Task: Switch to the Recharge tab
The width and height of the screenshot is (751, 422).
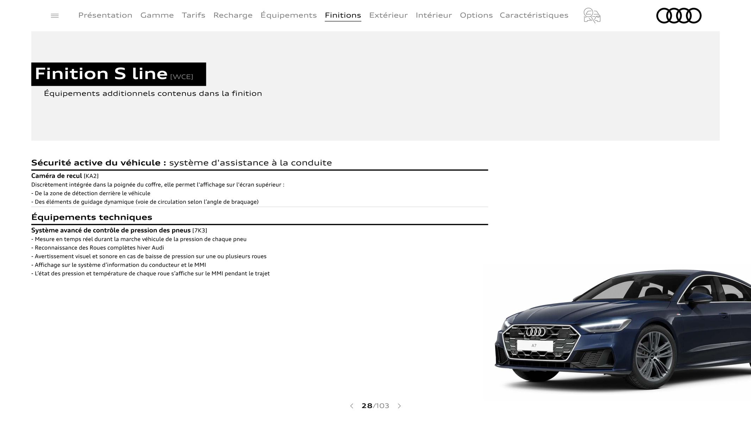Action: (233, 15)
